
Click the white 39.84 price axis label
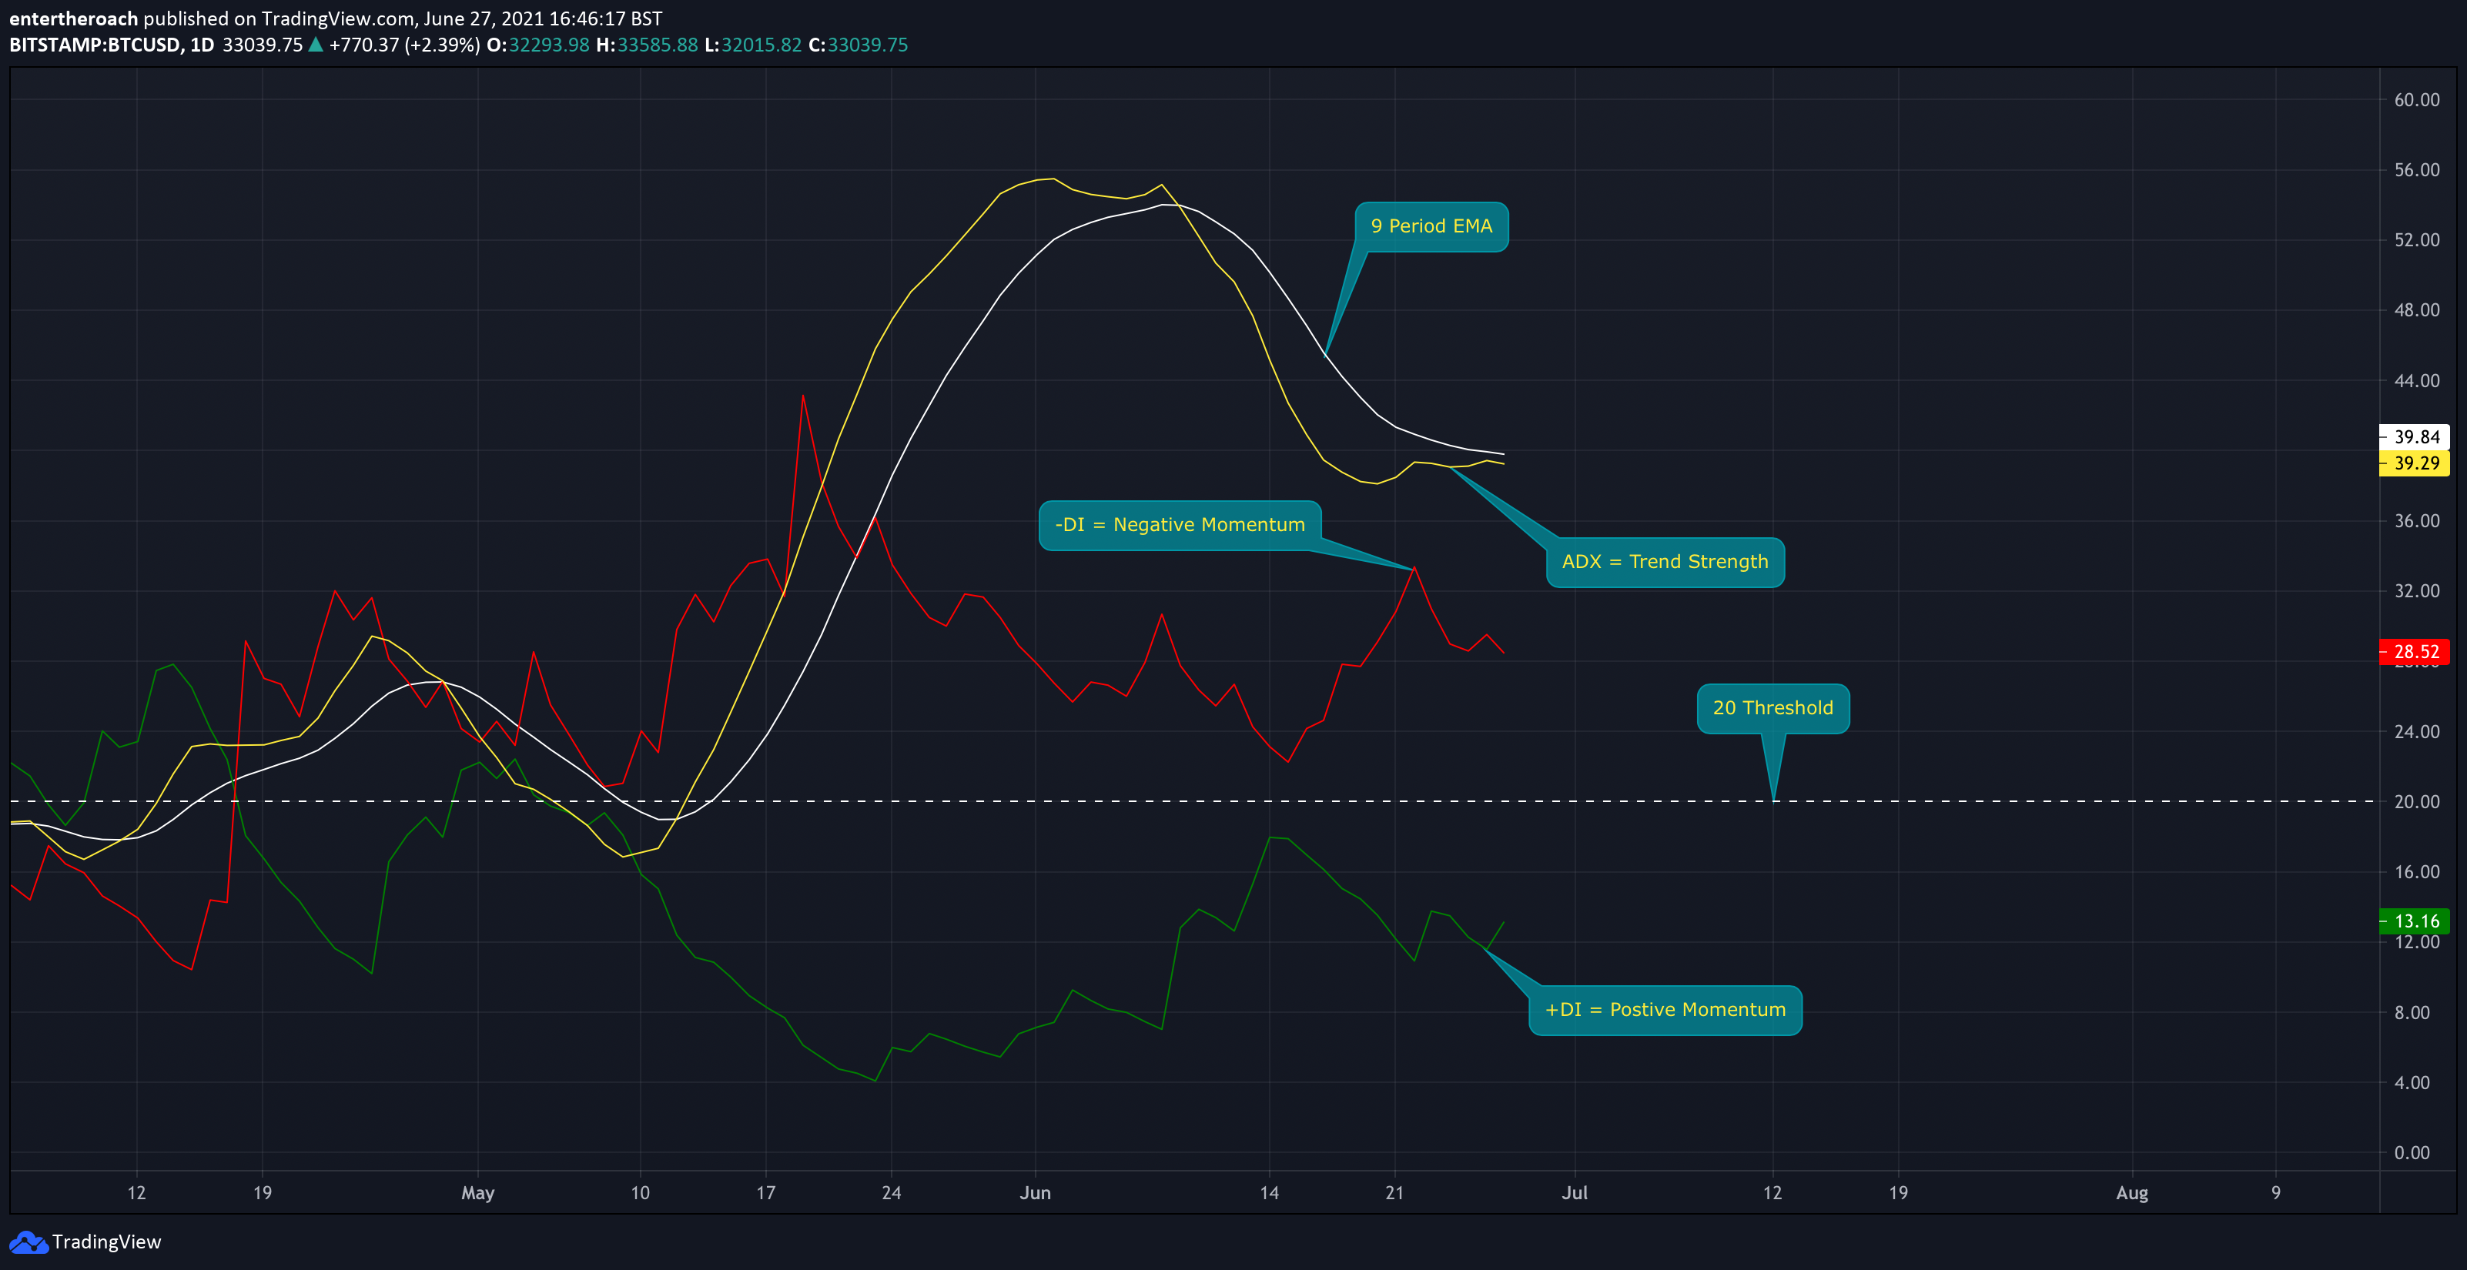2415,436
